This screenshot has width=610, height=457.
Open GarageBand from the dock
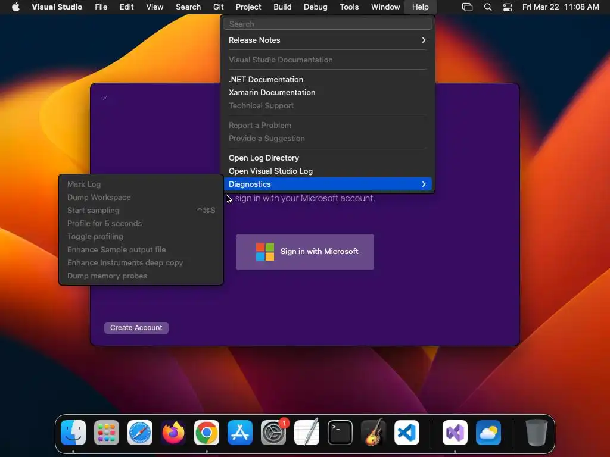click(374, 433)
